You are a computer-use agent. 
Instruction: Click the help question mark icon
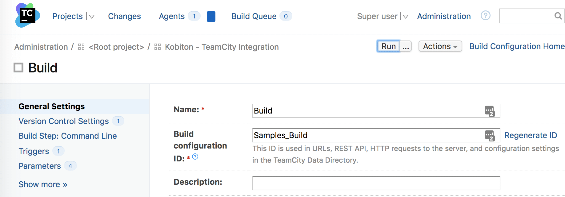(x=486, y=15)
